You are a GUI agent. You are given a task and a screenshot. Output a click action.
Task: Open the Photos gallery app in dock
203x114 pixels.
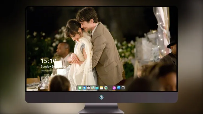click(106, 88)
